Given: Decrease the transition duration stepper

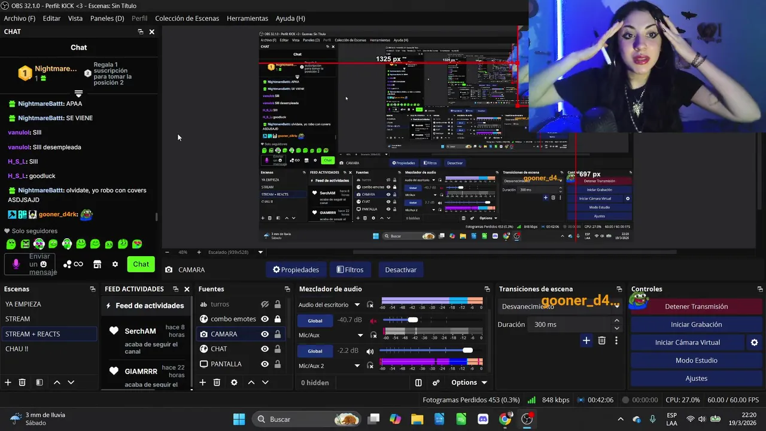Looking at the screenshot, I should click(616, 328).
